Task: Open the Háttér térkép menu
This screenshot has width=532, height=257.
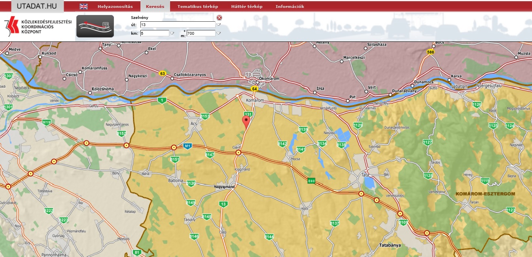Action: point(246,6)
